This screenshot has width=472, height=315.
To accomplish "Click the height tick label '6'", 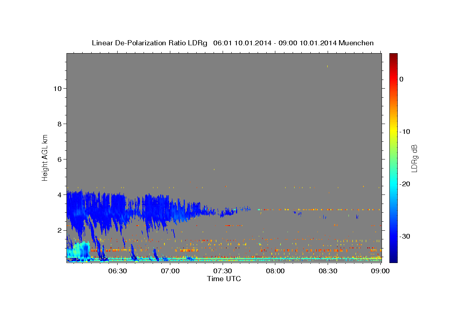I will (60, 159).
